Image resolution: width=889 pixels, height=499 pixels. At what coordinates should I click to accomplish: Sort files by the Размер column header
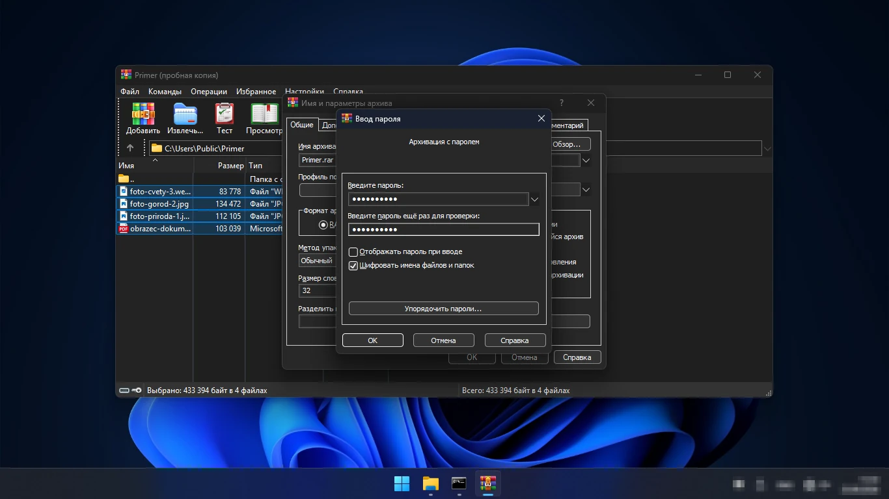(219, 166)
